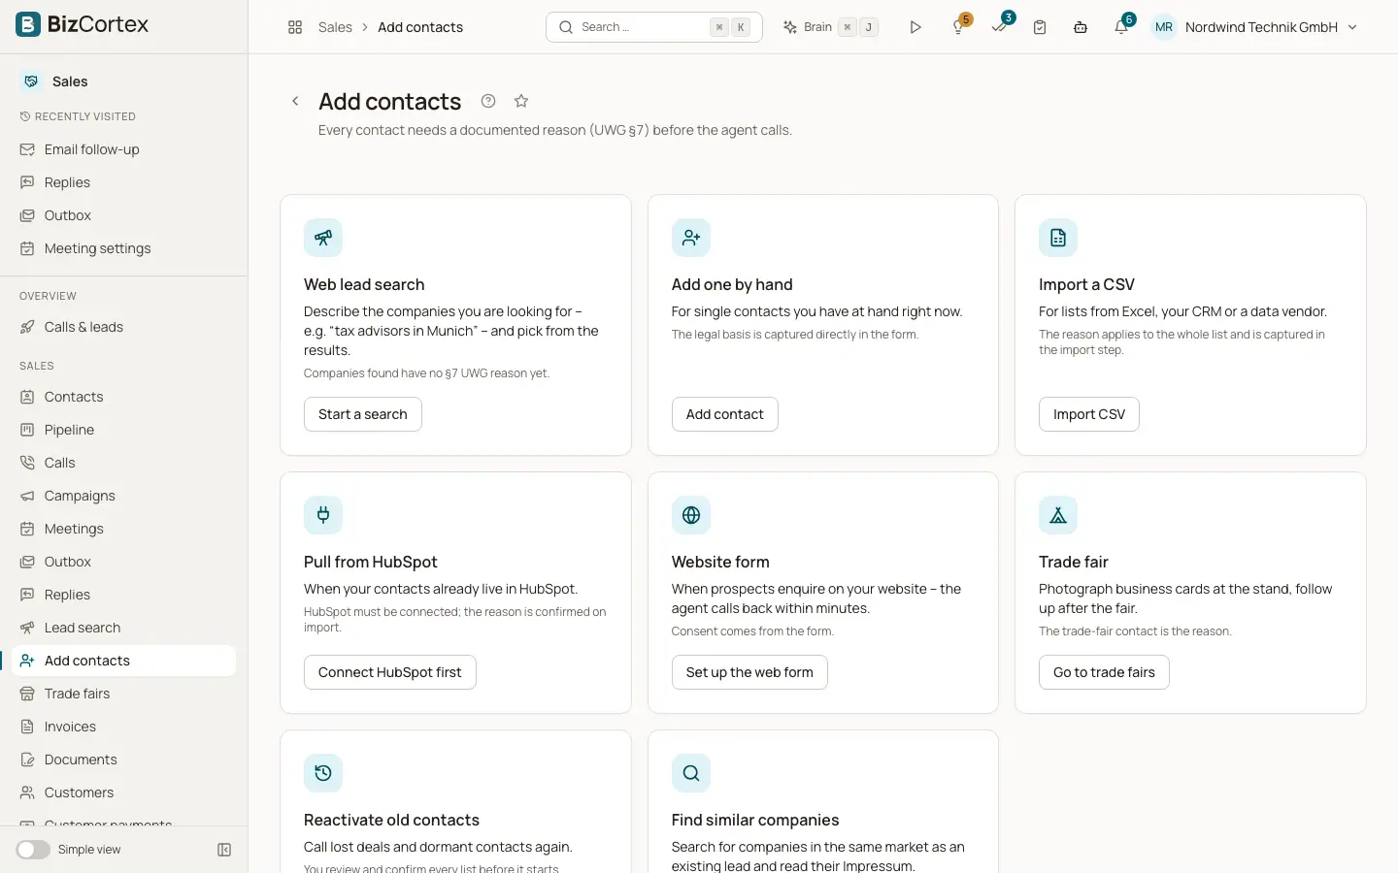Open the checkmark tasks icon with badge 3
Image resolution: width=1398 pixels, height=873 pixels.
(999, 27)
